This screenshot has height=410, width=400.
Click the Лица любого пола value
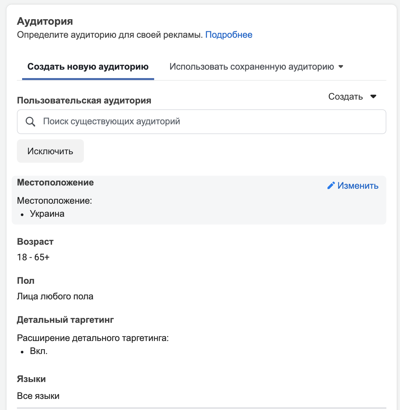click(55, 296)
